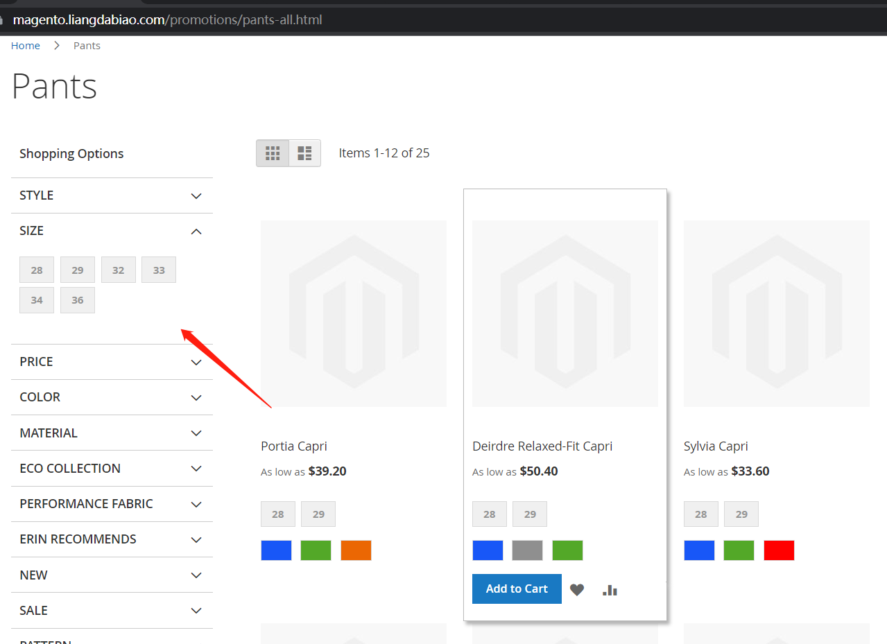Open the Portia Capri product page
The height and width of the screenshot is (644, 887).
(294, 446)
